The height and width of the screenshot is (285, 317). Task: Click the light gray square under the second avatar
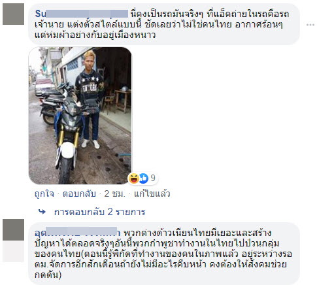point(13,251)
